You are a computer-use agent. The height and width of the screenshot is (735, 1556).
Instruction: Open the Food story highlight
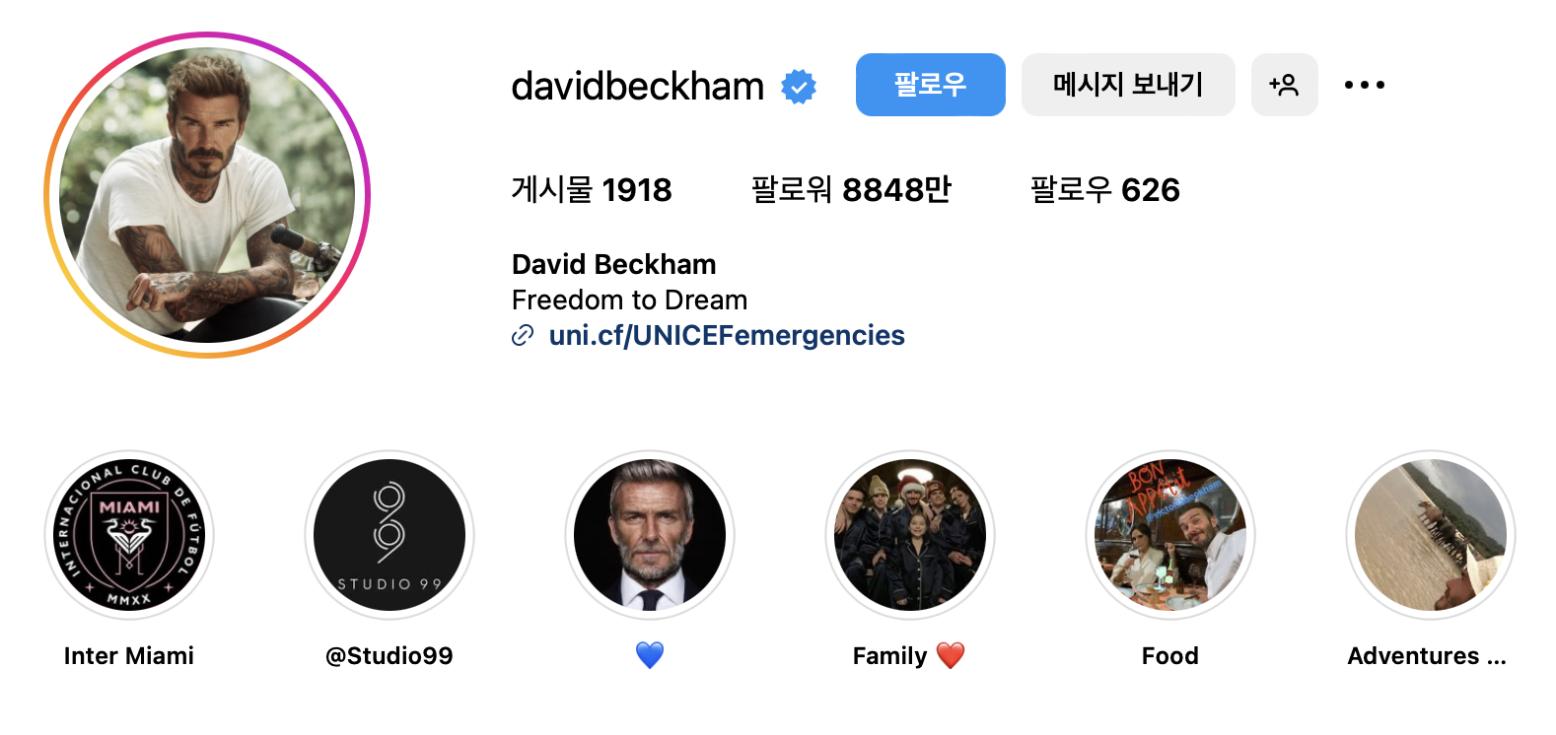(x=1170, y=535)
